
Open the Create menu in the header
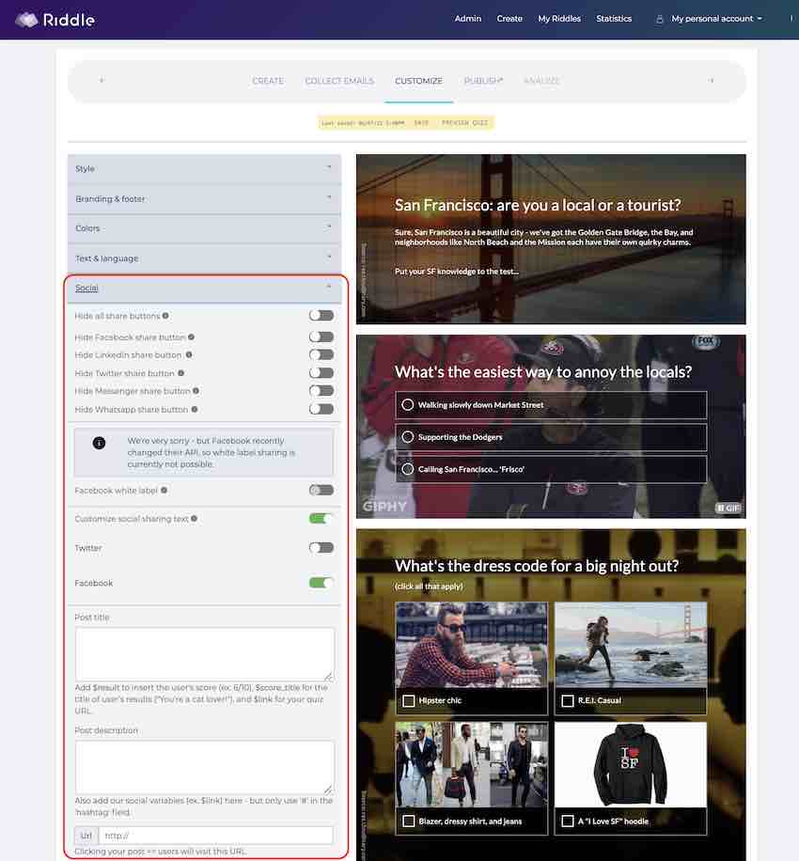pyautogui.click(x=509, y=19)
